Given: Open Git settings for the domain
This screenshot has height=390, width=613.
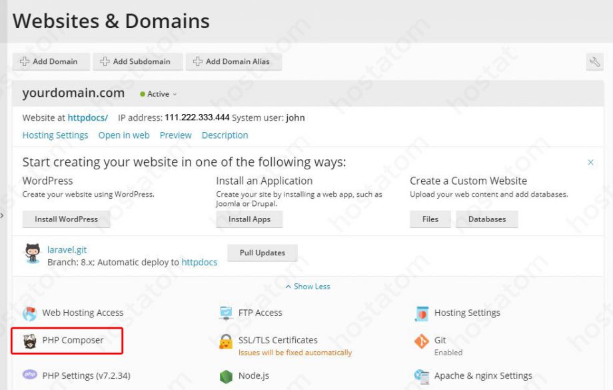Looking at the screenshot, I should pos(438,341).
